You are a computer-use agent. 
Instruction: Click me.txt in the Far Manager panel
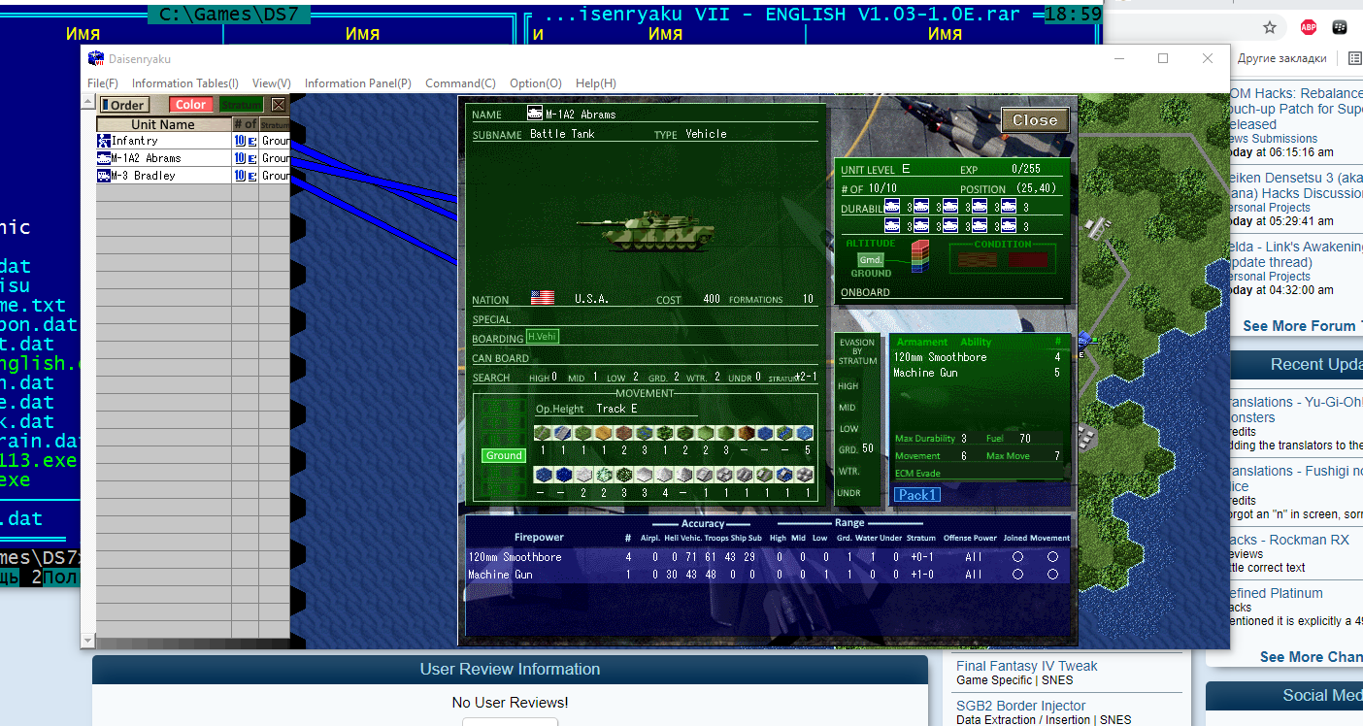pyautogui.click(x=33, y=305)
